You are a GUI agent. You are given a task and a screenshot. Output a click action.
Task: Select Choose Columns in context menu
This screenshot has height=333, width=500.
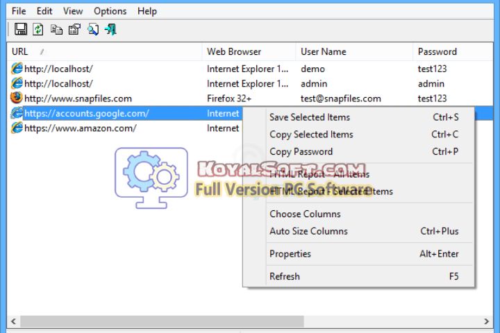click(x=359, y=214)
